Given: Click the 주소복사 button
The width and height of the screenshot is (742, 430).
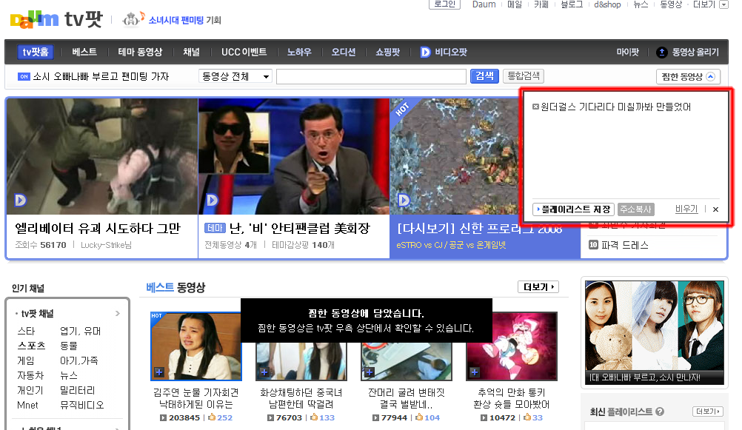Looking at the screenshot, I should (x=635, y=209).
